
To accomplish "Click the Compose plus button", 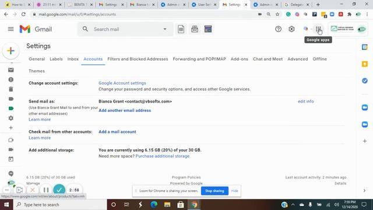I will [10, 51].
